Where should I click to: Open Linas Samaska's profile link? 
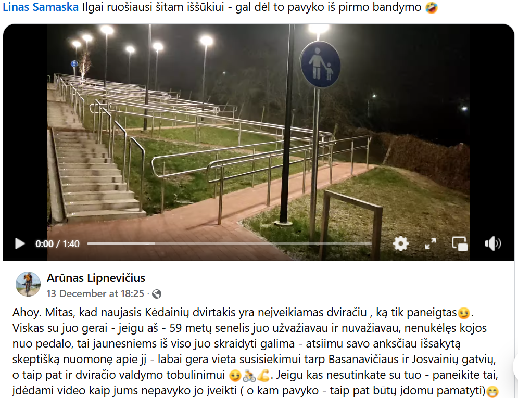[x=41, y=7]
